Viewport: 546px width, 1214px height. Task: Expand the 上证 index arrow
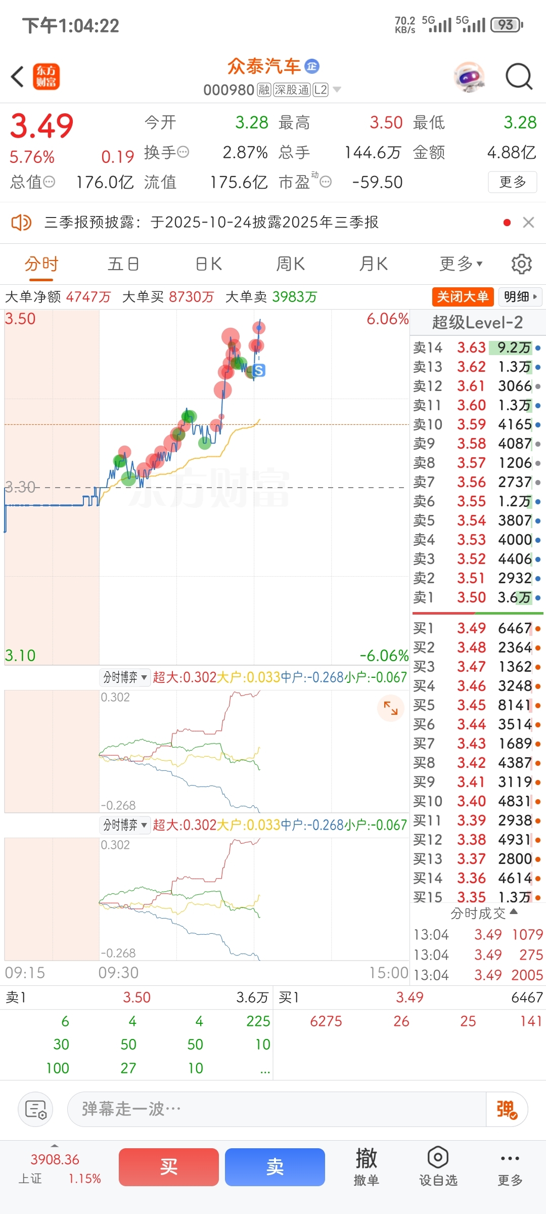[x=55, y=1146]
